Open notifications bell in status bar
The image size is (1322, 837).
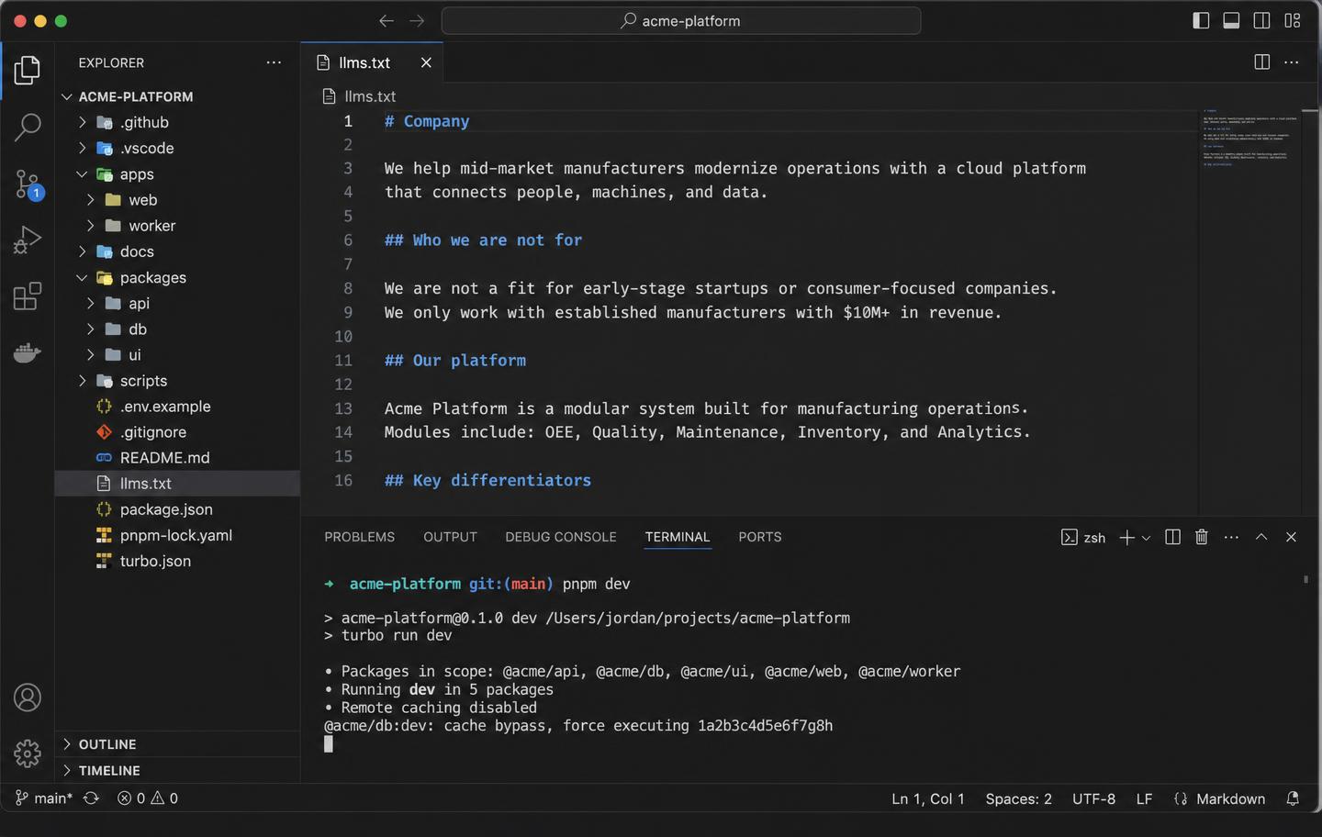(x=1293, y=798)
